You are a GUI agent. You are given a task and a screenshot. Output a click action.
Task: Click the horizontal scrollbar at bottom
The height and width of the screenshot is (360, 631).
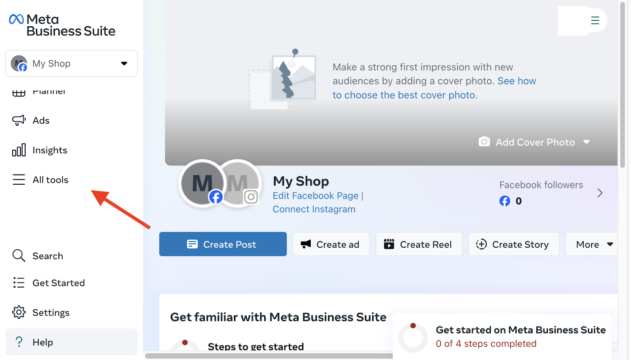(269, 356)
